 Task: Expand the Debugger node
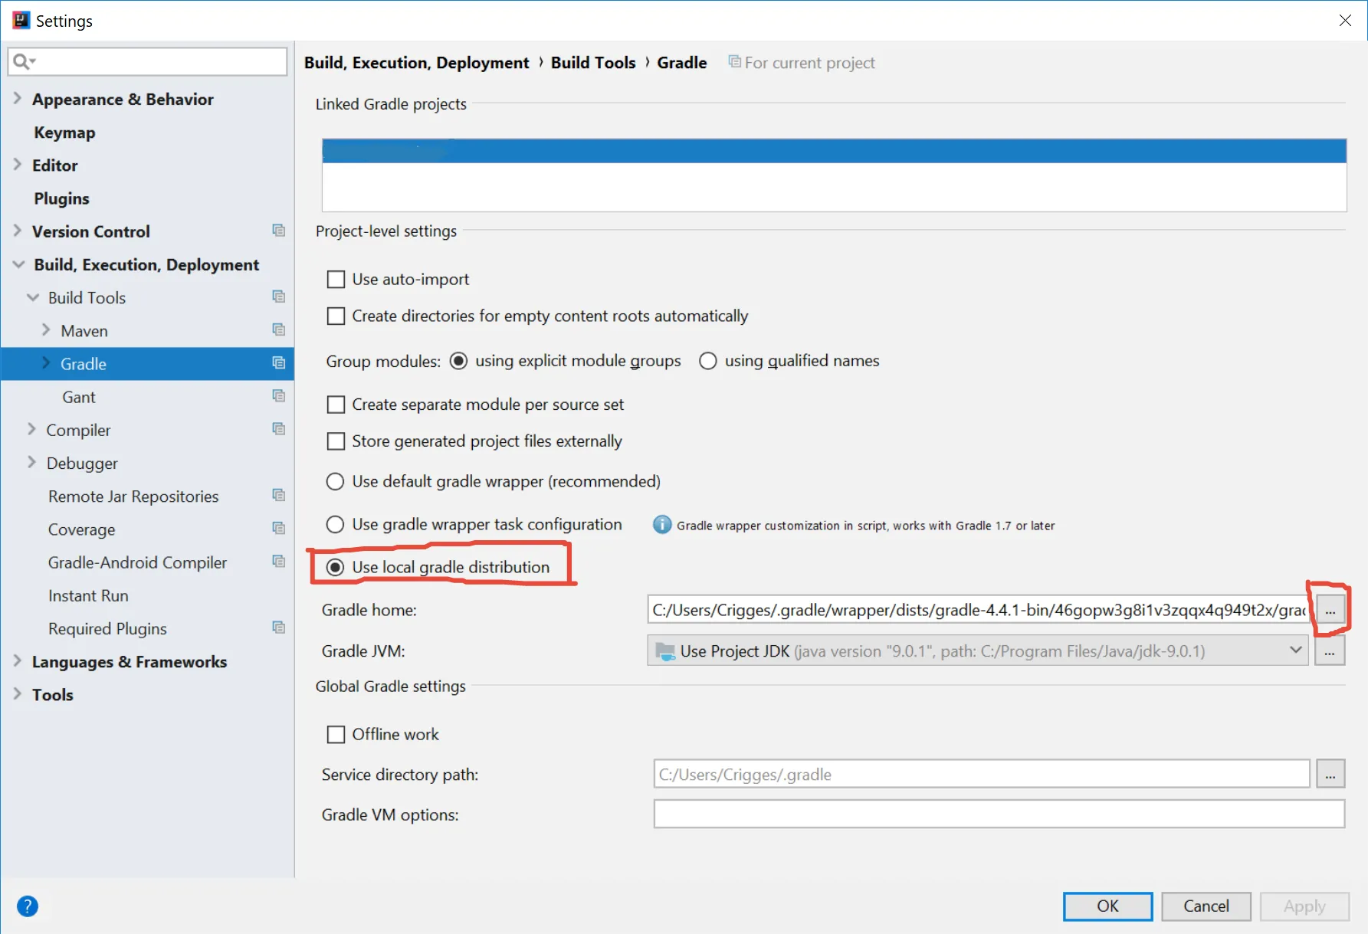[x=31, y=462]
